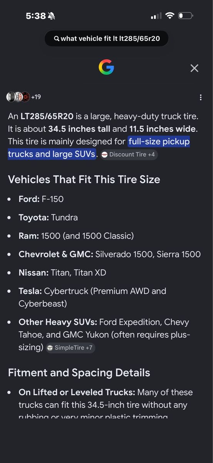This screenshot has width=213, height=463.
Task: Open the SimpleTire +7 source chip
Action: 70,348
